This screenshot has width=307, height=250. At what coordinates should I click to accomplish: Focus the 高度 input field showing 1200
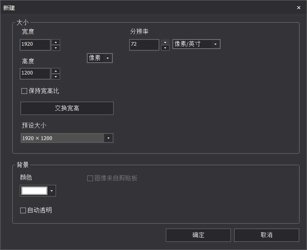point(35,74)
